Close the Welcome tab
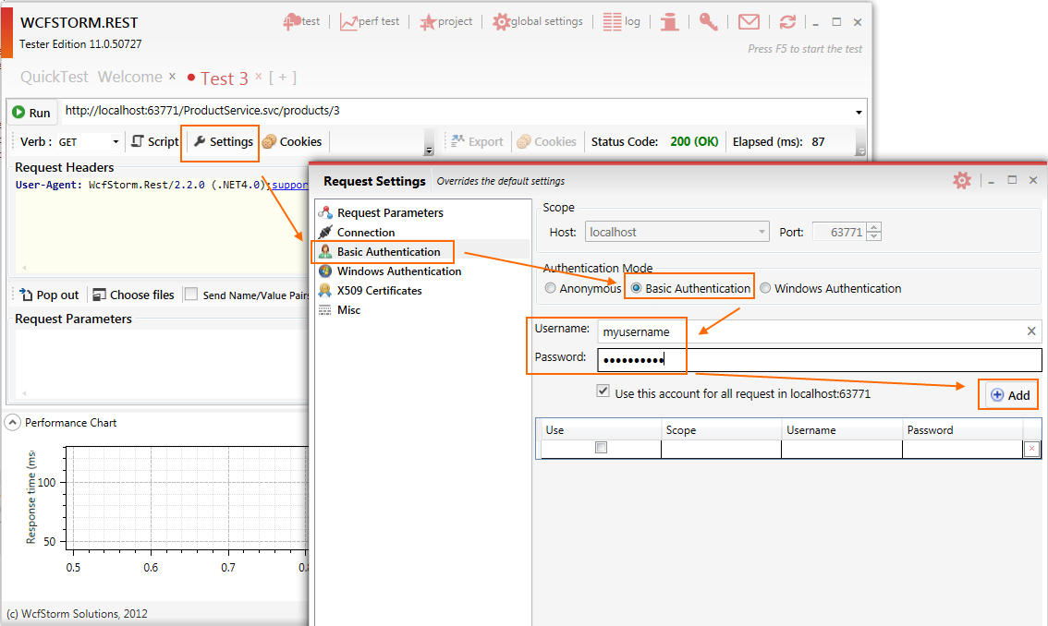1048x626 pixels. click(x=172, y=76)
